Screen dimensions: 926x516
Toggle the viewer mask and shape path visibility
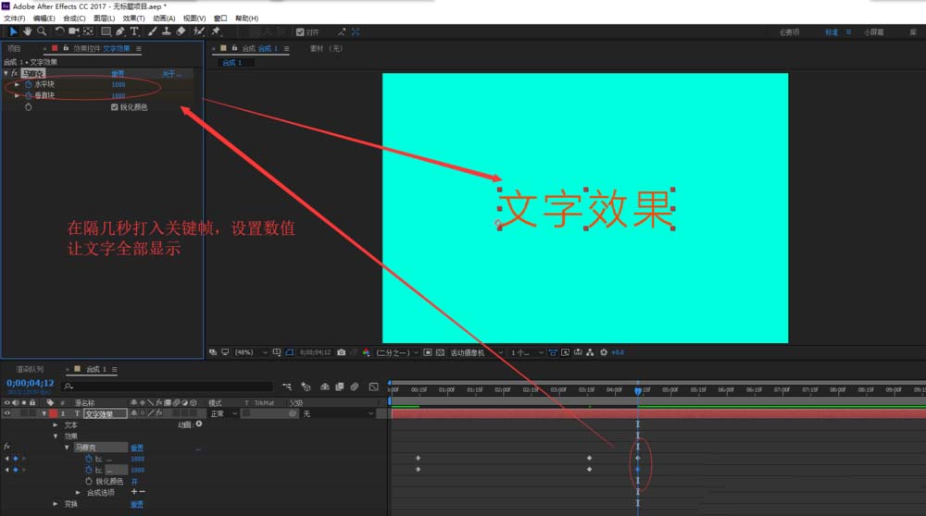289,352
